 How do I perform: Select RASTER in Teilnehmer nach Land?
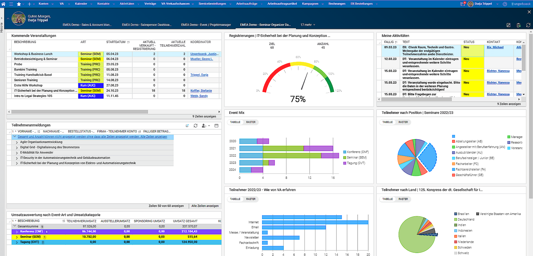click(403, 199)
